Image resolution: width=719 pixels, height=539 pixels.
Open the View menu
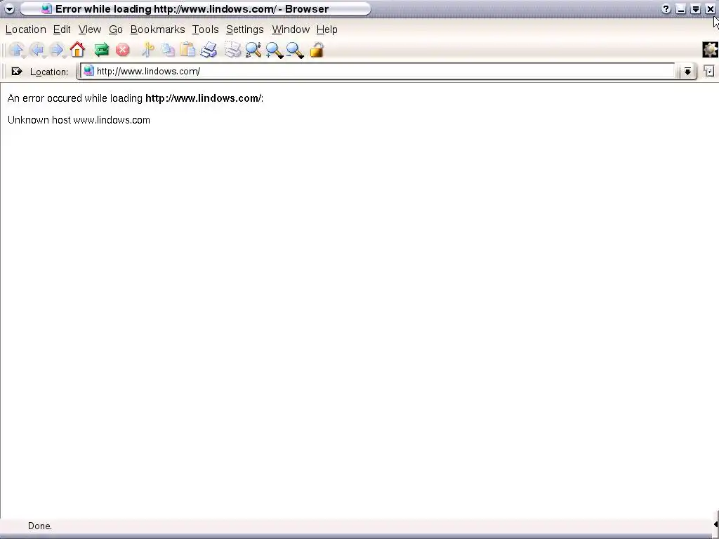pyautogui.click(x=89, y=29)
